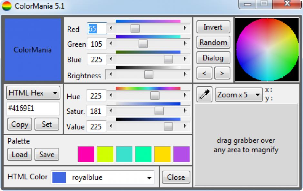
Task: Go to previous color with < button
Action: (x=204, y=73)
